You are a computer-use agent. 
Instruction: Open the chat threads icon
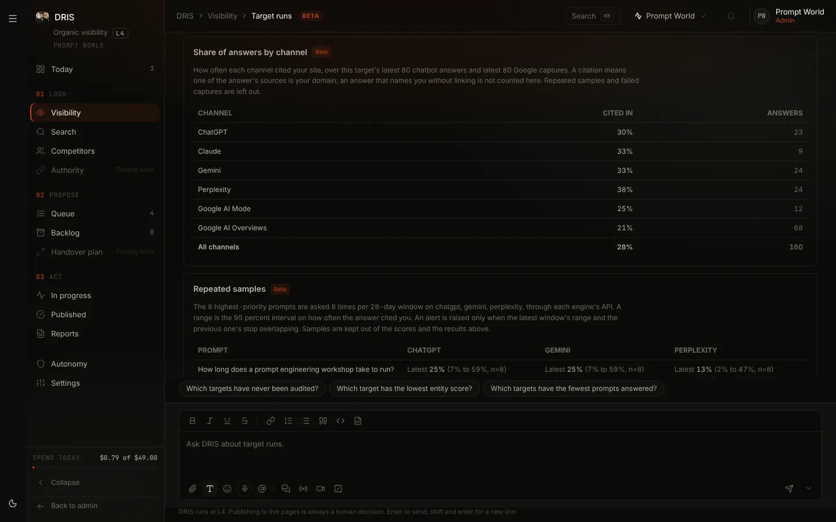(286, 489)
